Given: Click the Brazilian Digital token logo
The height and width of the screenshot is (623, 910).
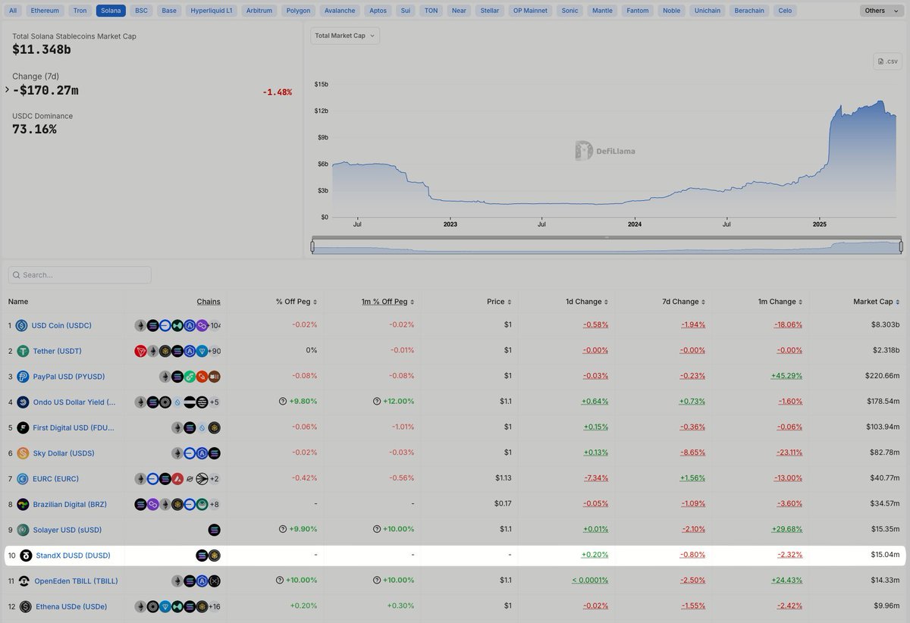Looking at the screenshot, I should click(22, 504).
